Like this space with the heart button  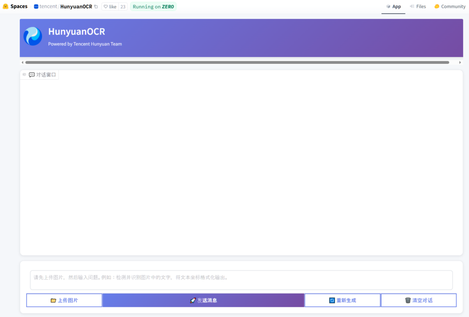(x=110, y=6)
